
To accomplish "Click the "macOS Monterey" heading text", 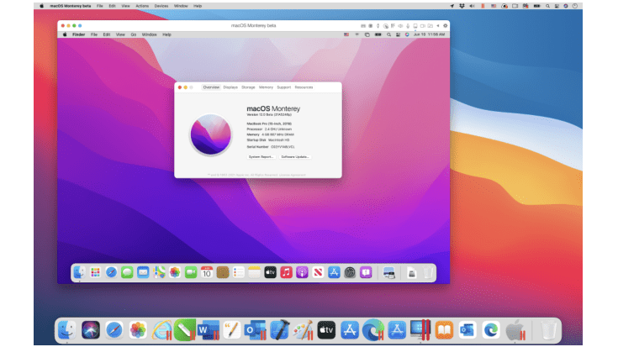I will pos(273,108).
